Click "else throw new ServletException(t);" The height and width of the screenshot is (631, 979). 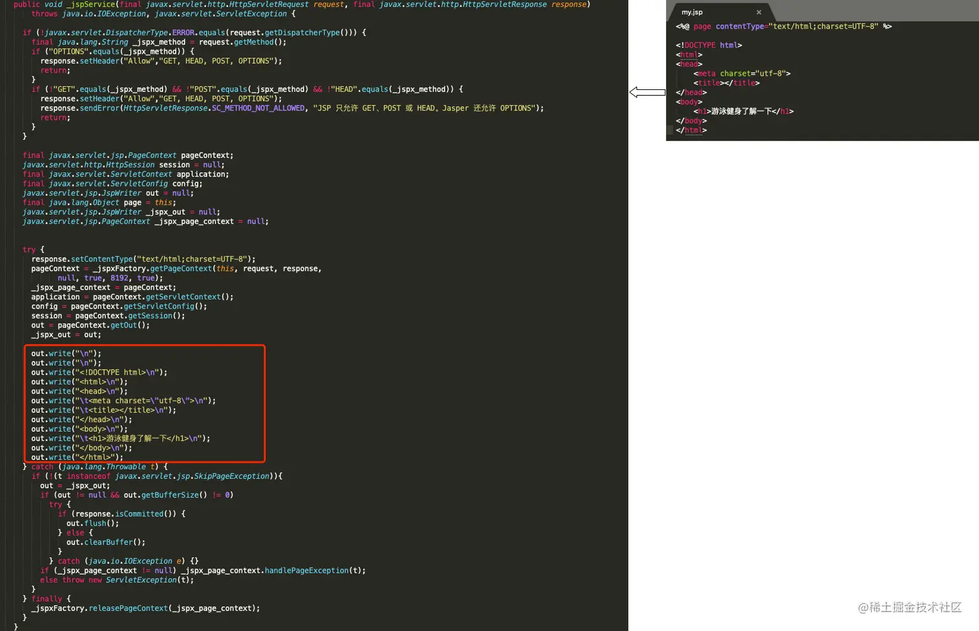pos(117,580)
